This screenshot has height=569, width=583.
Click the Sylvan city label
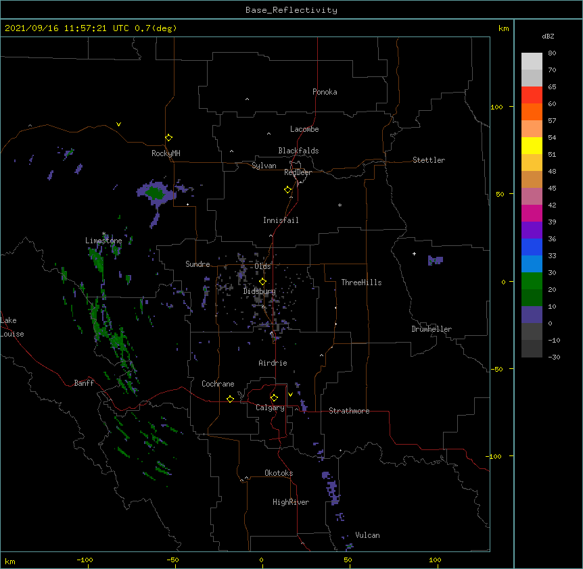264,166
